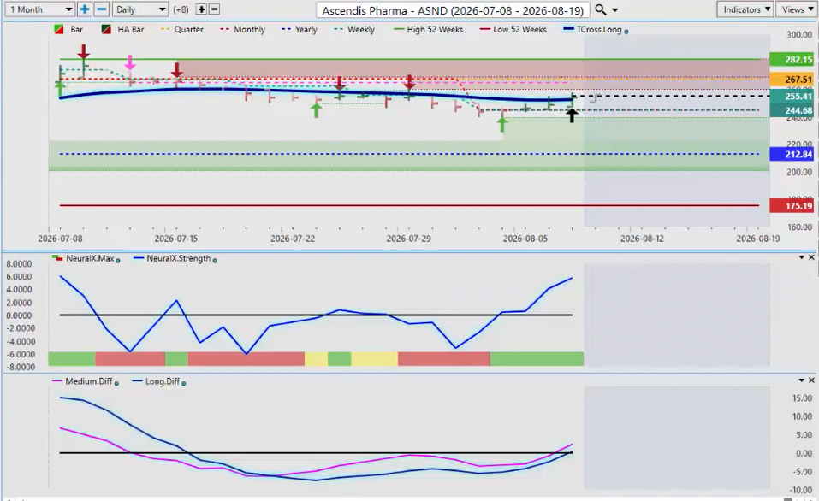Viewport: 819px width, 501px height.
Task: Close the NeuralX indicator panel
Action: coord(811,257)
